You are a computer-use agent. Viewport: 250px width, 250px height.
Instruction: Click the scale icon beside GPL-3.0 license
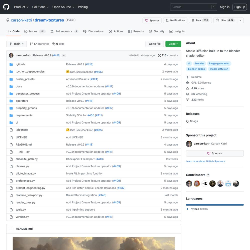tap(187, 83)
